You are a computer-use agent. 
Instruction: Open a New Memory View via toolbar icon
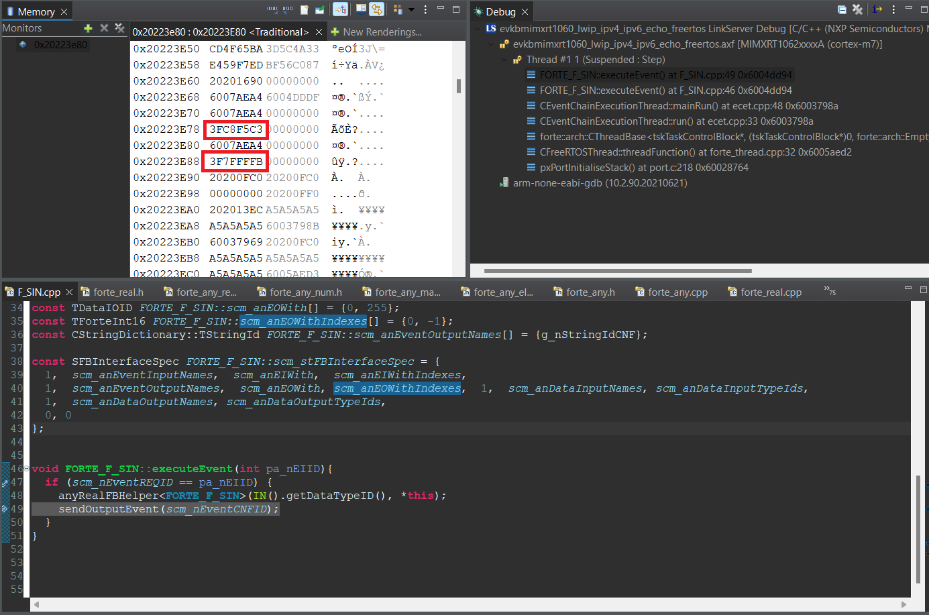coord(305,9)
